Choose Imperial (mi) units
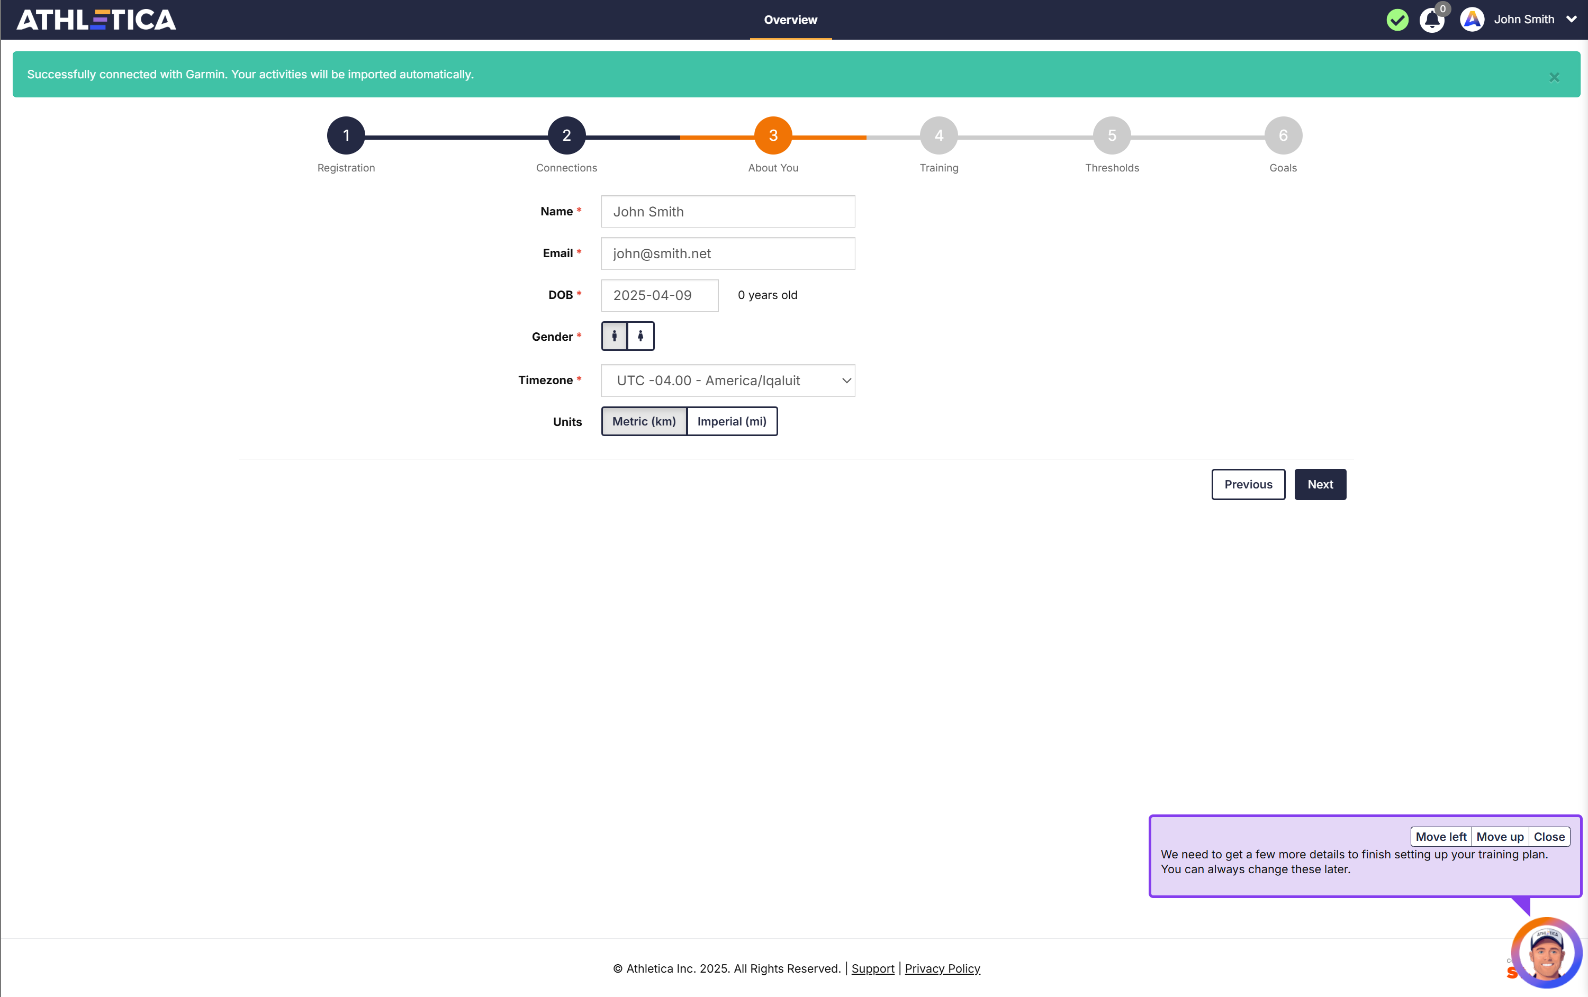The image size is (1588, 997). click(x=732, y=421)
